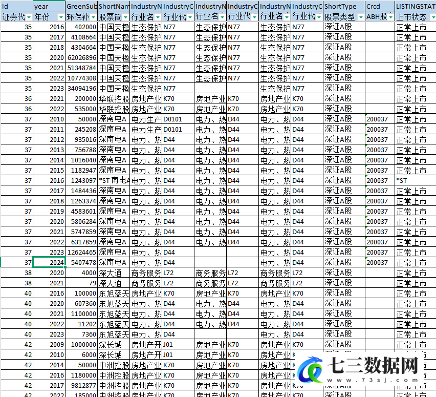The width and height of the screenshot is (436, 397).
Task: Select the cell with value 4583601
Action: coord(81,211)
